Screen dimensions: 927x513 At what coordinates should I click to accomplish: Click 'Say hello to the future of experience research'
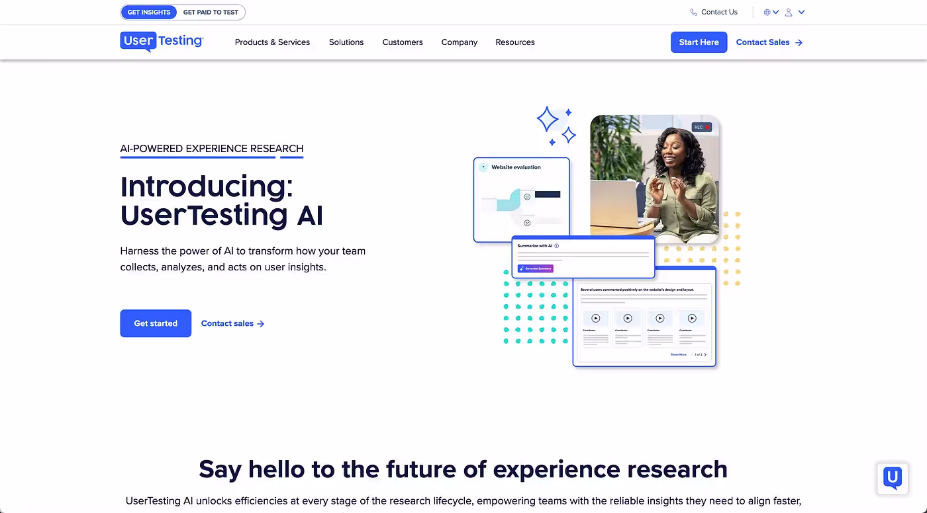tap(463, 469)
